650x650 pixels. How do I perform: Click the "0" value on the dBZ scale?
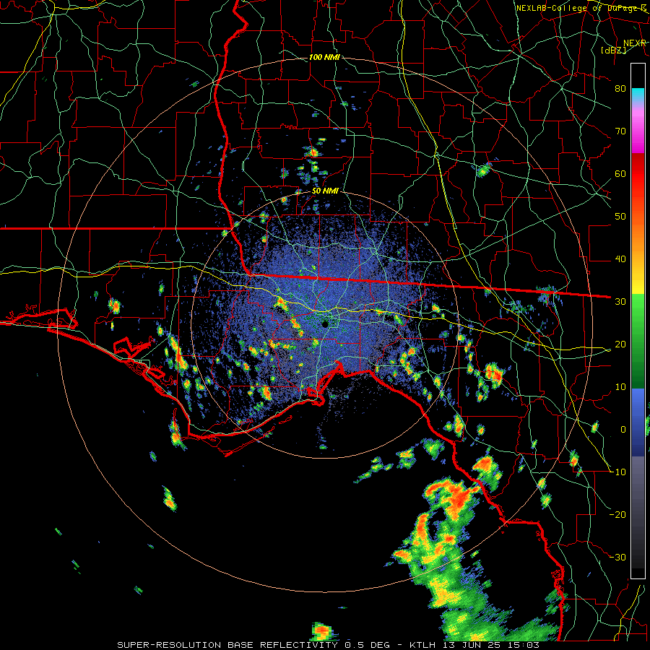point(623,430)
